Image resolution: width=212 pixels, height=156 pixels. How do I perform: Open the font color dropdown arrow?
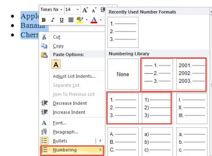tap(100, 20)
